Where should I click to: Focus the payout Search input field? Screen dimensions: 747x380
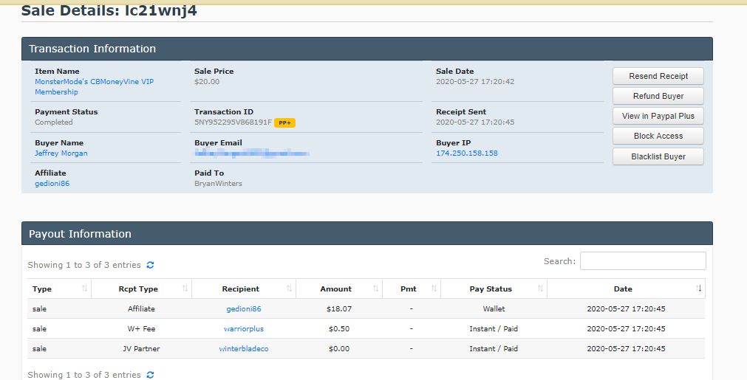643,261
